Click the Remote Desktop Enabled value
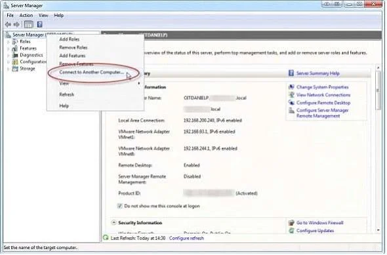The width and height of the screenshot is (387, 255). coord(192,165)
